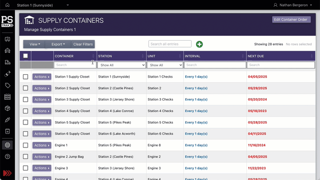Check the Engine 2 Jump Bag row

point(25,157)
